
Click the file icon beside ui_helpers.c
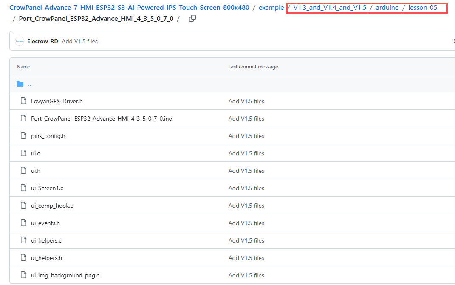(x=23, y=240)
